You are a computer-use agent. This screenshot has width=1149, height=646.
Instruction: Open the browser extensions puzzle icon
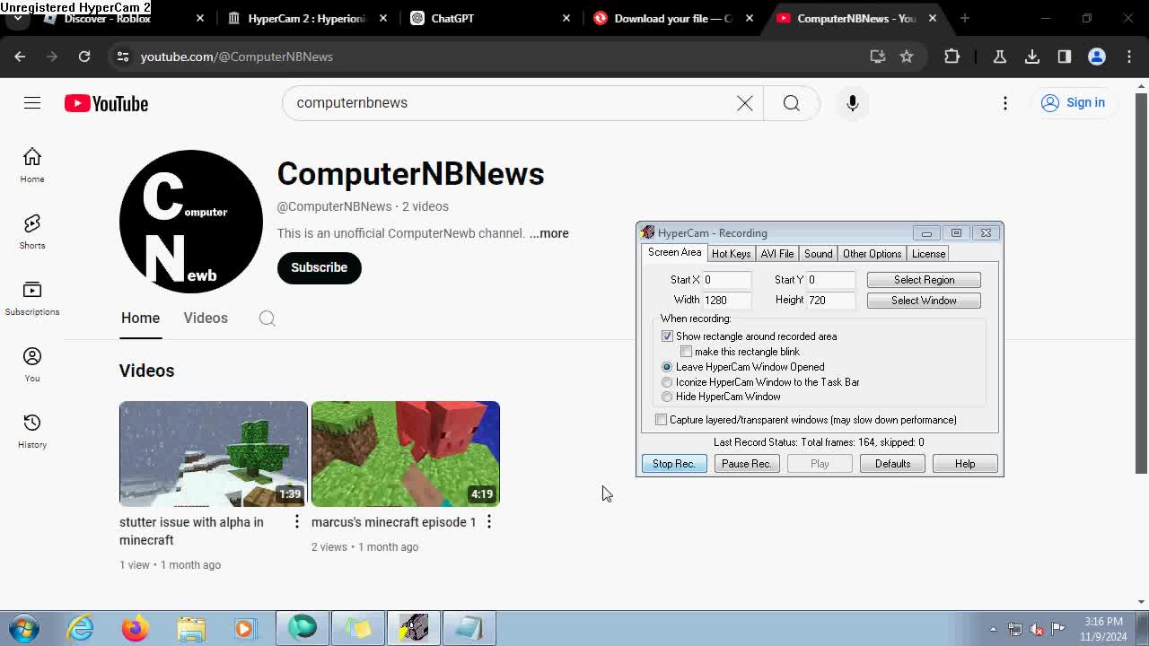pyautogui.click(x=952, y=57)
